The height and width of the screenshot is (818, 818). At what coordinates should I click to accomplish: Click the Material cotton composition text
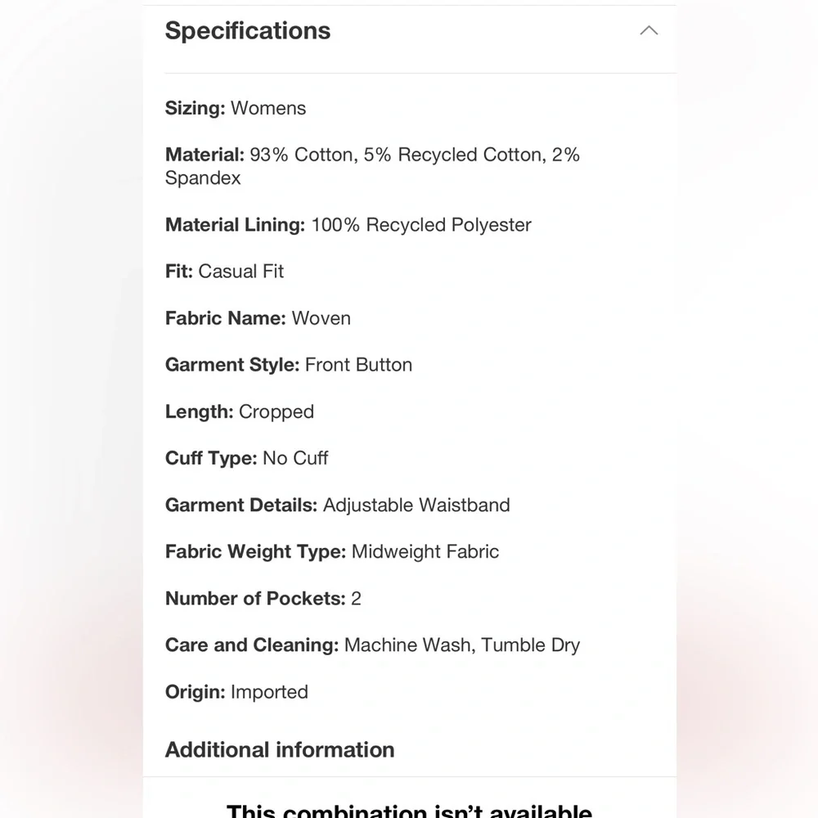(372, 166)
